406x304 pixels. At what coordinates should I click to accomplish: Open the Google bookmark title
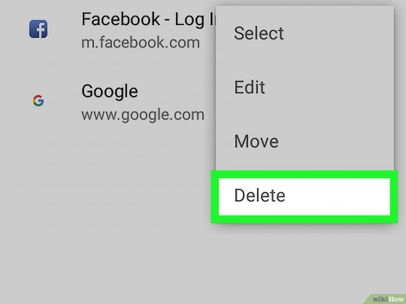110,91
